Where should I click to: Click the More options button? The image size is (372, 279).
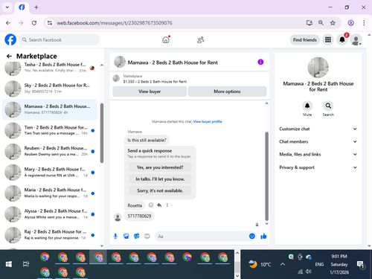pos(227,92)
